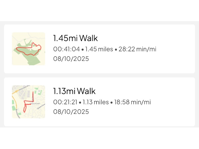The image size is (199, 149).
Task: Click the date under the 1.45mi Walk
Action: click(x=71, y=59)
